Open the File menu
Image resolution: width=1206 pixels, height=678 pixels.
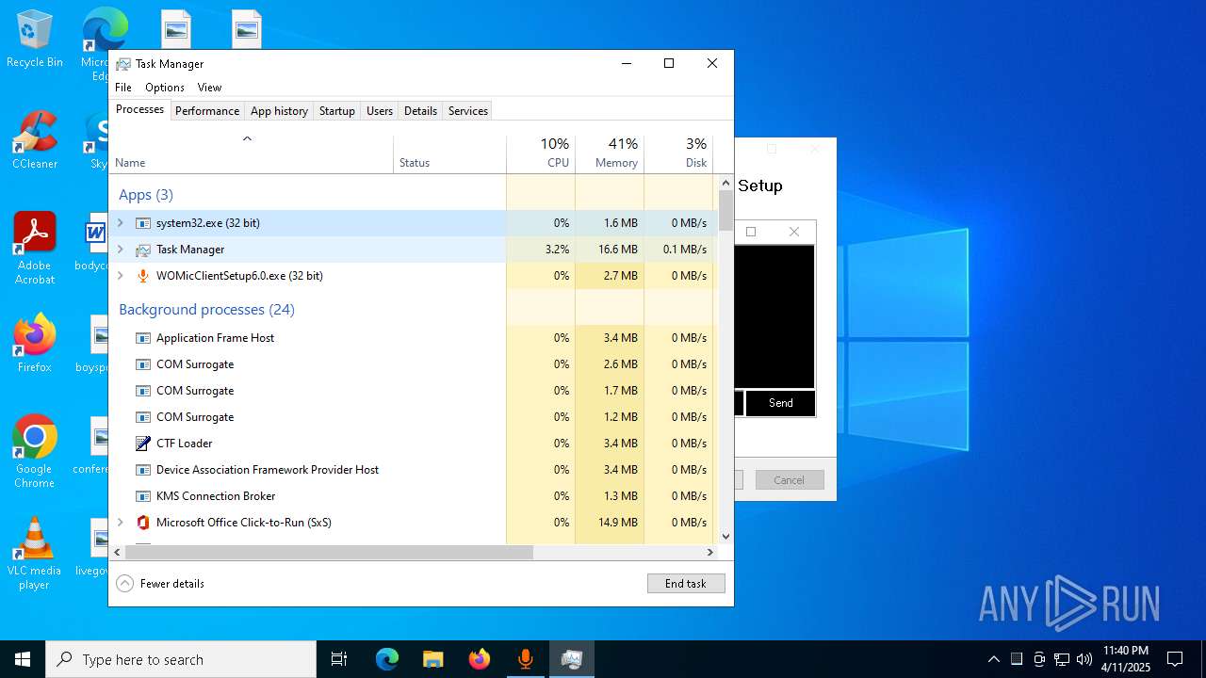point(123,88)
